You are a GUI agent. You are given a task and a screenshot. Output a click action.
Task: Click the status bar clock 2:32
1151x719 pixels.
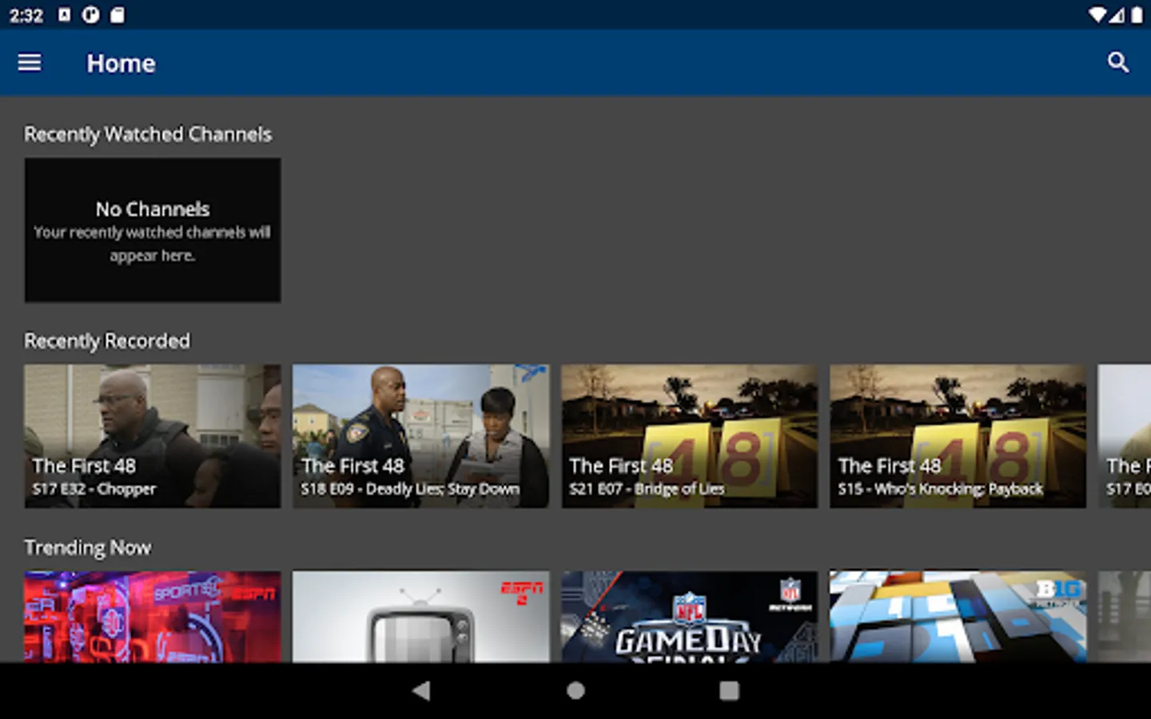26,15
